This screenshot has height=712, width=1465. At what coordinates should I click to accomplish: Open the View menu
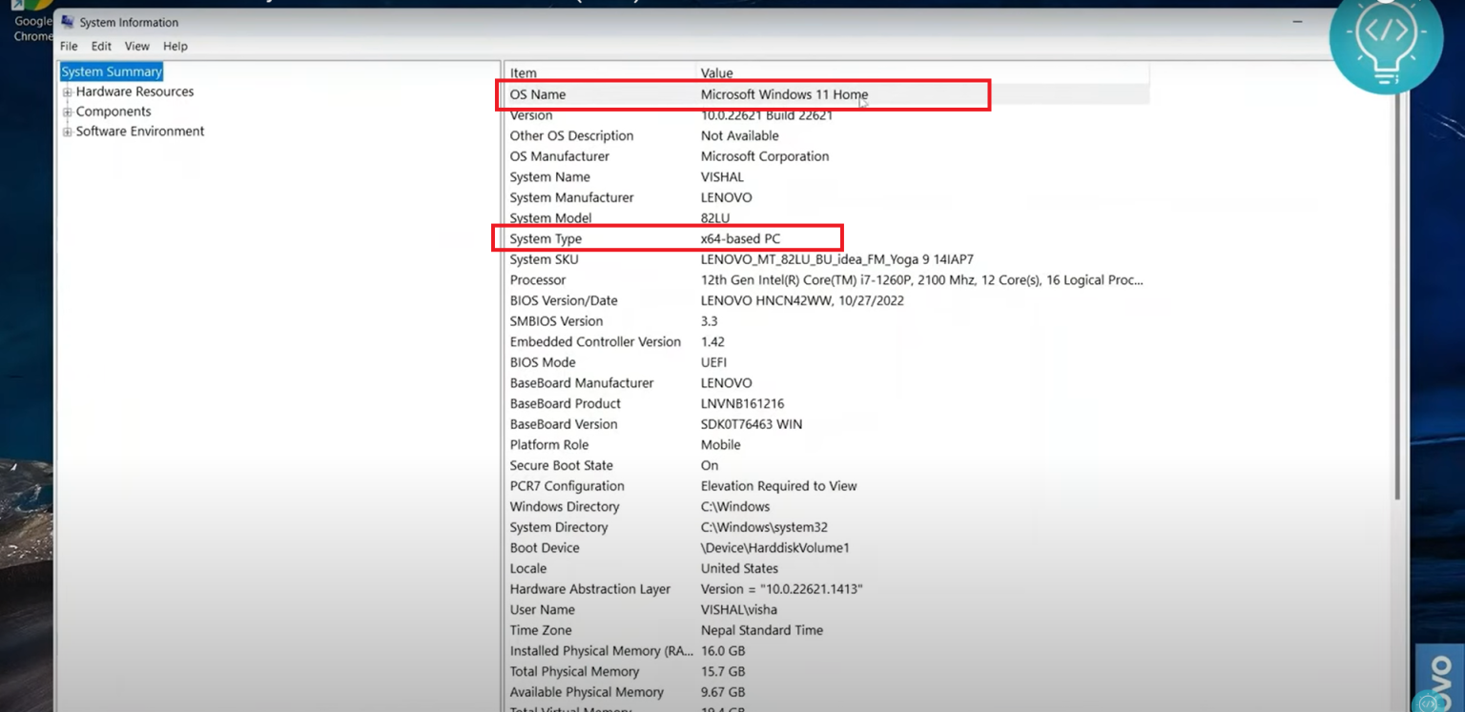point(136,46)
